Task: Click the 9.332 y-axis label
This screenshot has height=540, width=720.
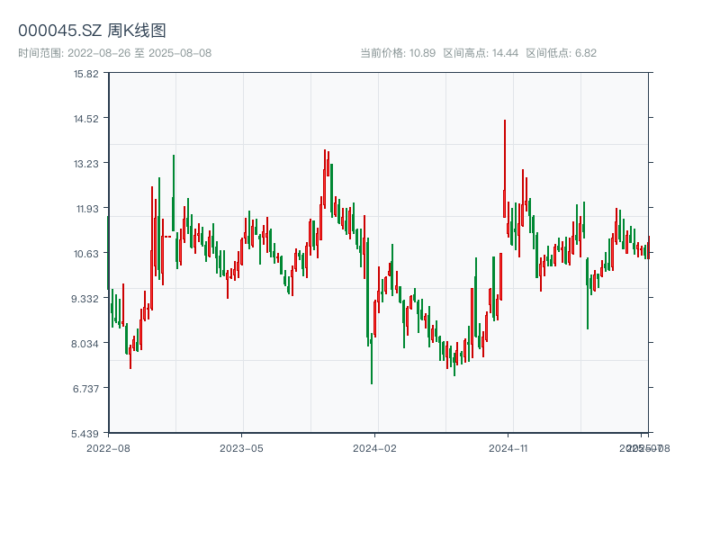Action: click(x=85, y=299)
